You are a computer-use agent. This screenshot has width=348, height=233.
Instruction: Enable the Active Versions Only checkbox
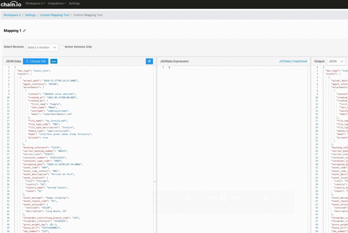tap(62, 47)
